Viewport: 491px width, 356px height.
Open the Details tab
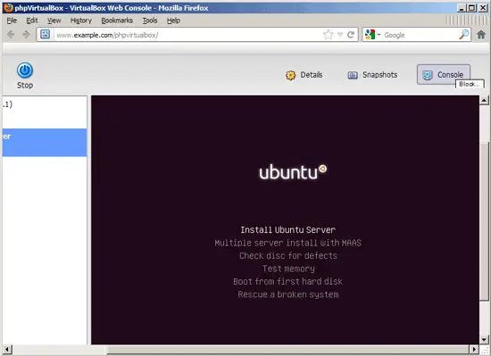click(304, 75)
